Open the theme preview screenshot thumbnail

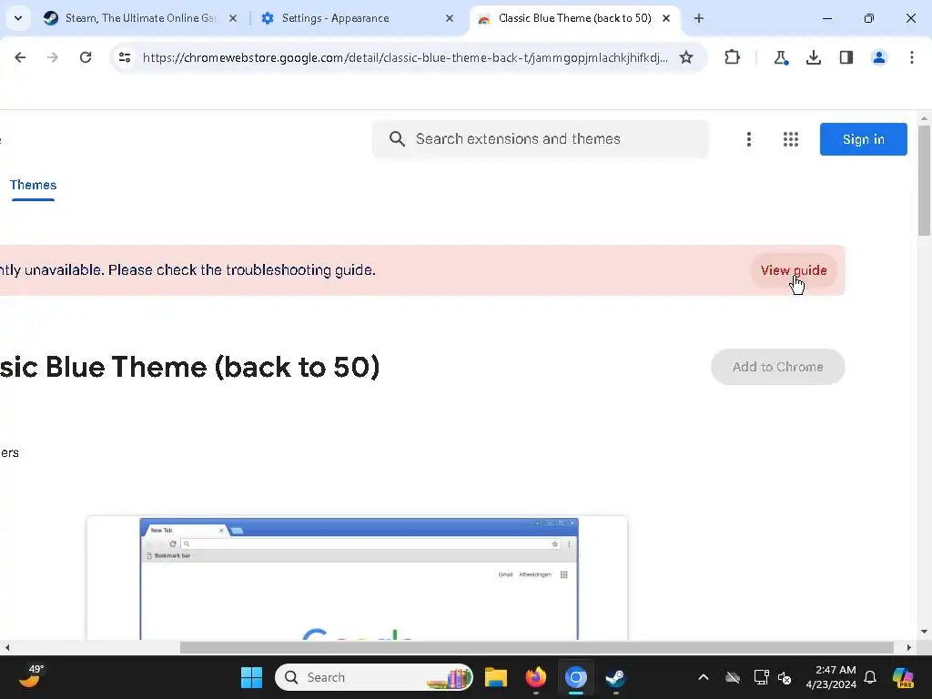[357, 578]
